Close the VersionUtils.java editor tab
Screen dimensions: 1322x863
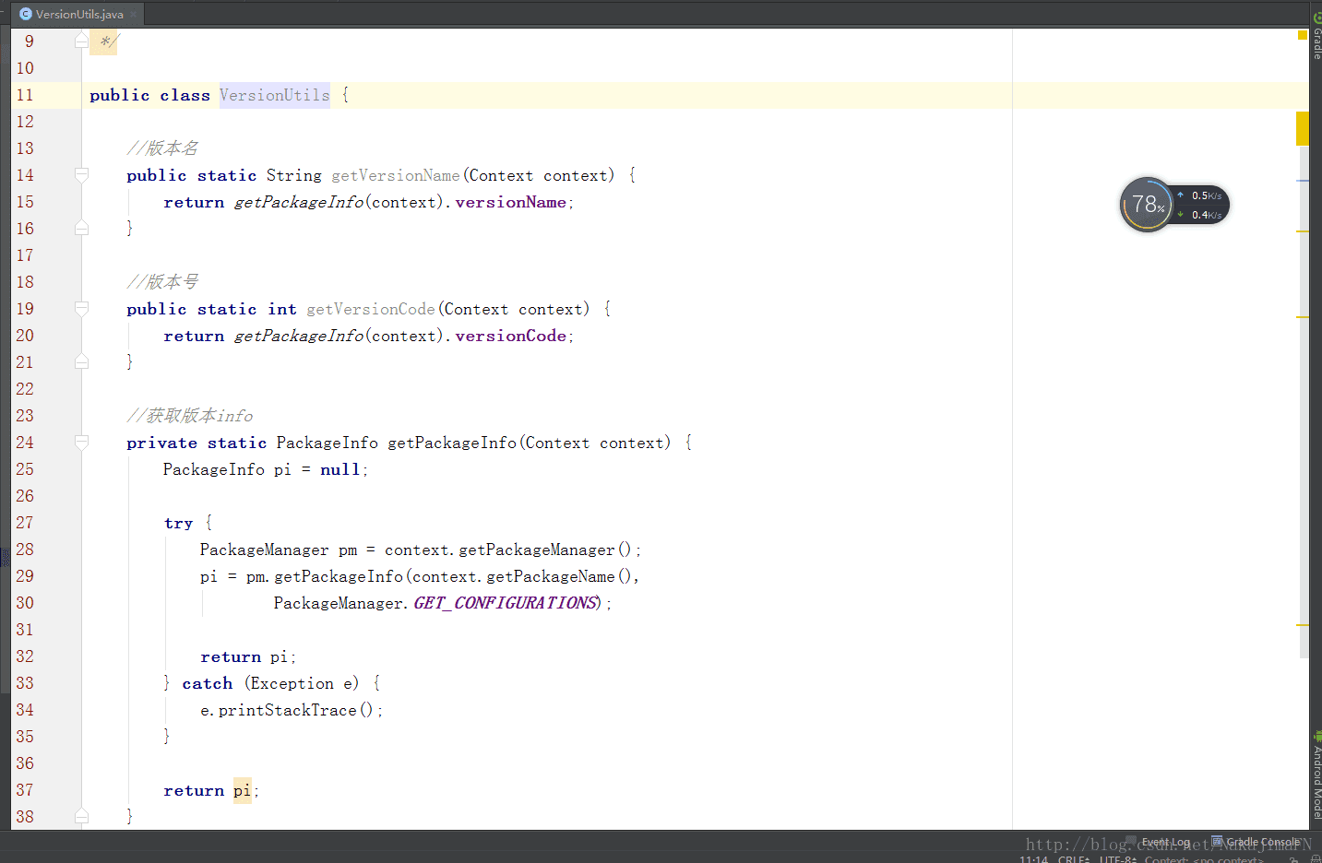[134, 14]
